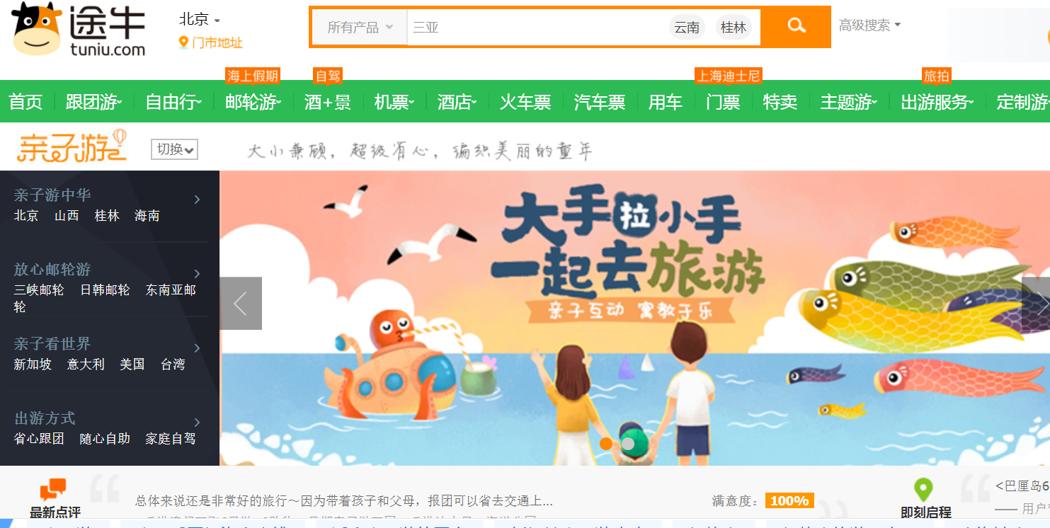Go to previous banner slide arrow
Viewport: 1050px width, 528px height.
point(241,303)
